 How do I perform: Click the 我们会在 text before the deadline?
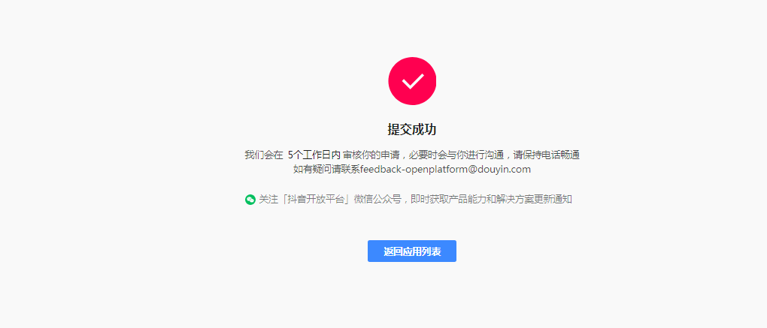point(264,155)
